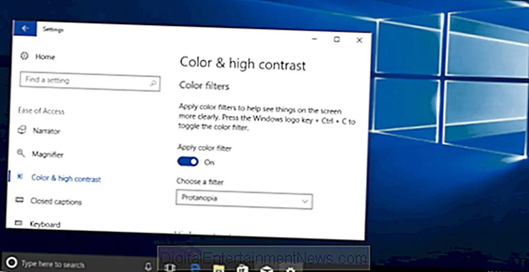This screenshot has height=272, width=529.
Task: Go to Settings Home
Action: click(x=45, y=57)
